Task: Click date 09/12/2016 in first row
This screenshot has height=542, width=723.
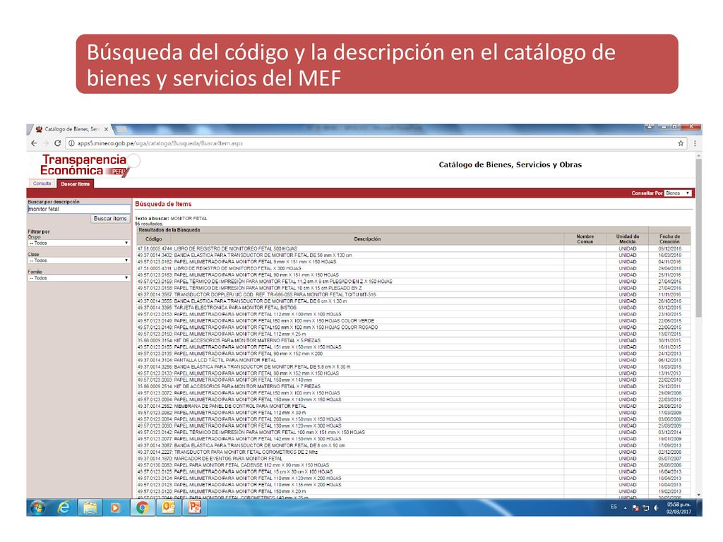Action: 669,248
